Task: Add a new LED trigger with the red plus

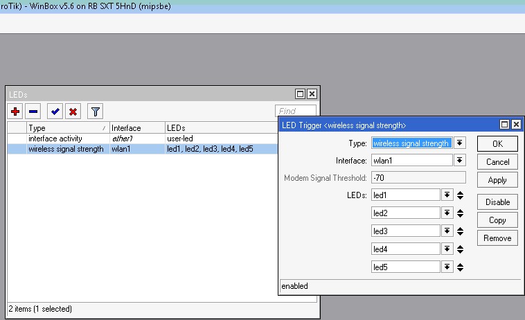Action: (15, 112)
